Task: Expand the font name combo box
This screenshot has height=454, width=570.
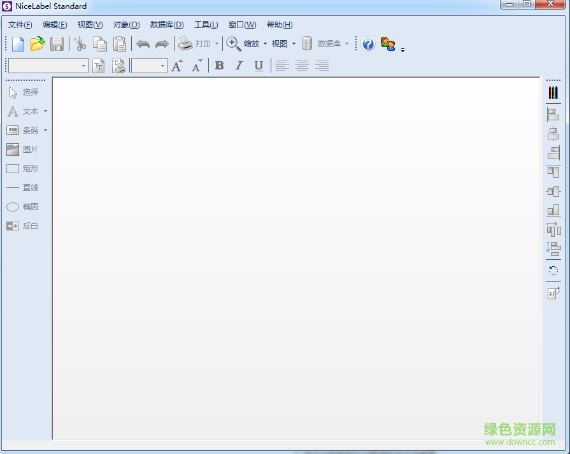Action: point(83,66)
